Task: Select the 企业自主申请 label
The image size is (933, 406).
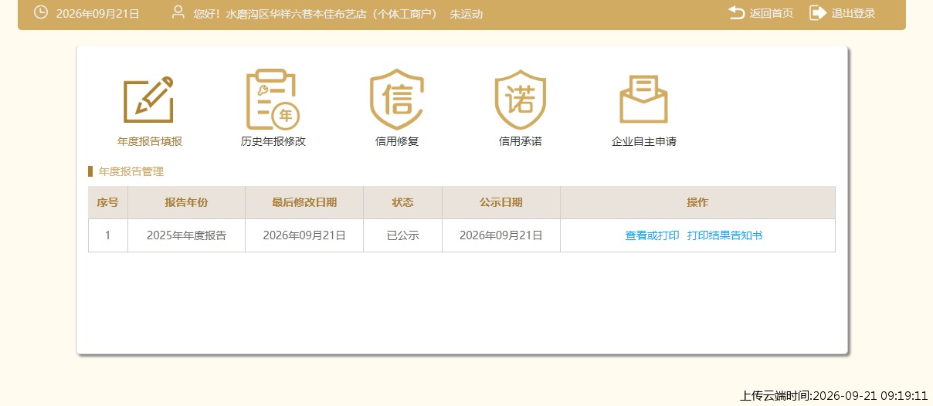Action: tap(644, 142)
